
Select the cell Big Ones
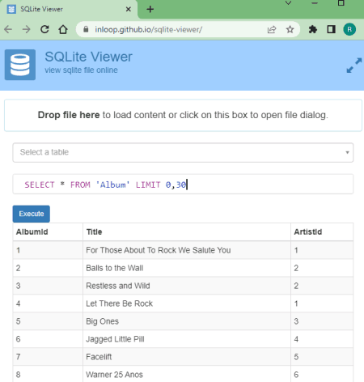click(187, 321)
